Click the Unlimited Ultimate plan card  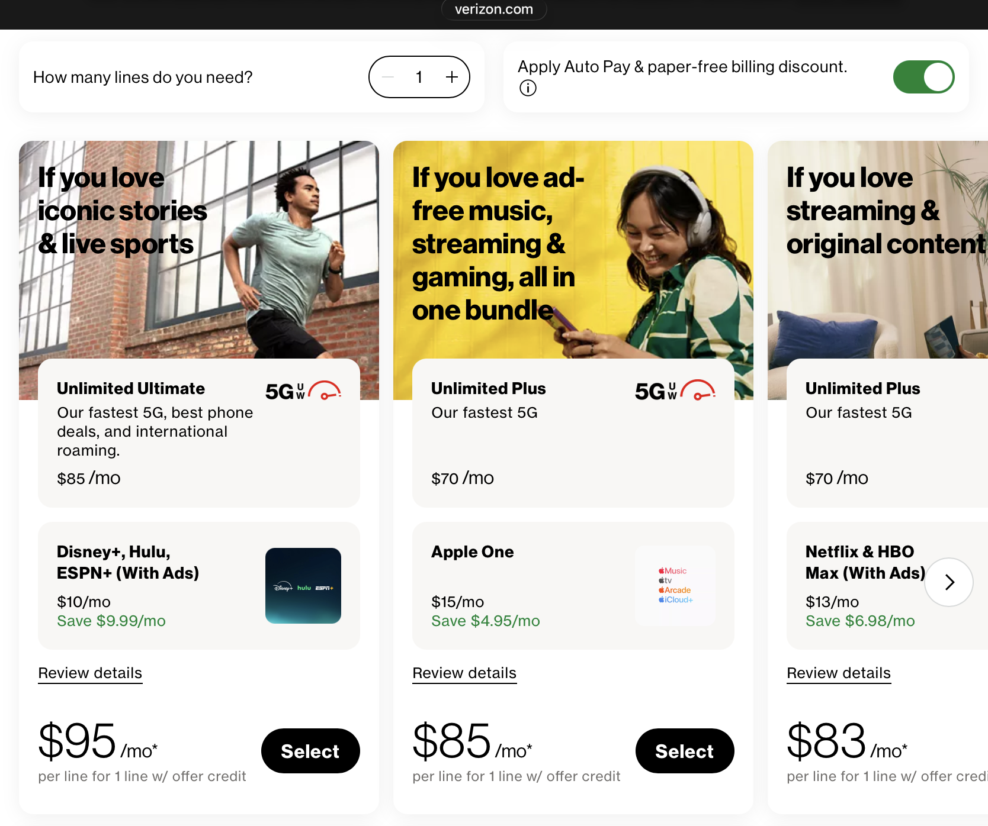coord(199,433)
